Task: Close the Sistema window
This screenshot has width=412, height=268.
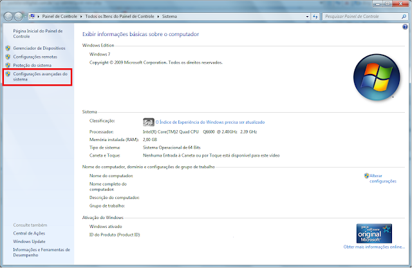Action: (x=400, y=4)
